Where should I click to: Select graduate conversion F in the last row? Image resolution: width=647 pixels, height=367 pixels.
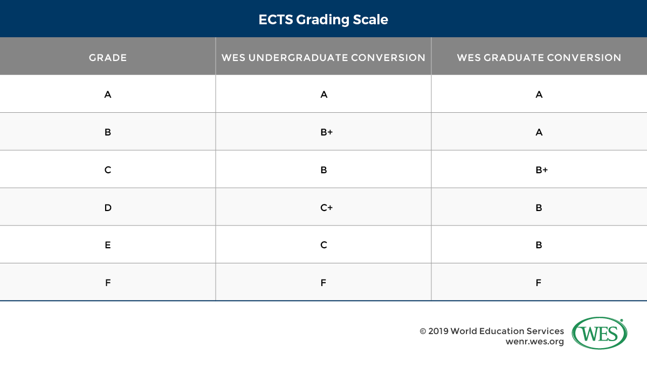click(x=539, y=283)
